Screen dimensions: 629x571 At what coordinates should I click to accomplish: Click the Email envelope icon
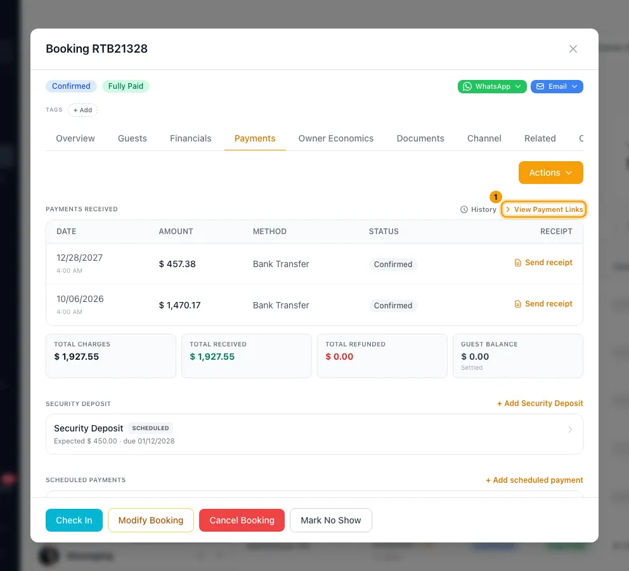click(x=540, y=87)
